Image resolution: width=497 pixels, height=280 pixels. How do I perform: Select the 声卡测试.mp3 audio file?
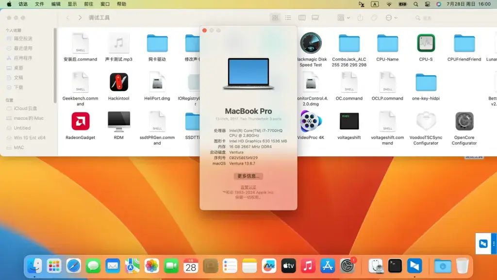[x=119, y=43]
